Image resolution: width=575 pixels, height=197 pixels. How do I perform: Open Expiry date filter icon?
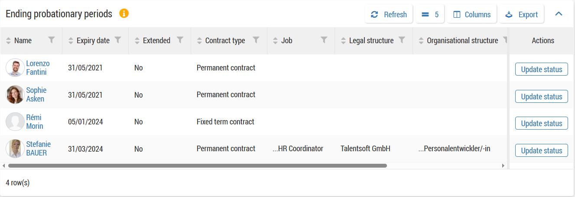click(x=117, y=40)
